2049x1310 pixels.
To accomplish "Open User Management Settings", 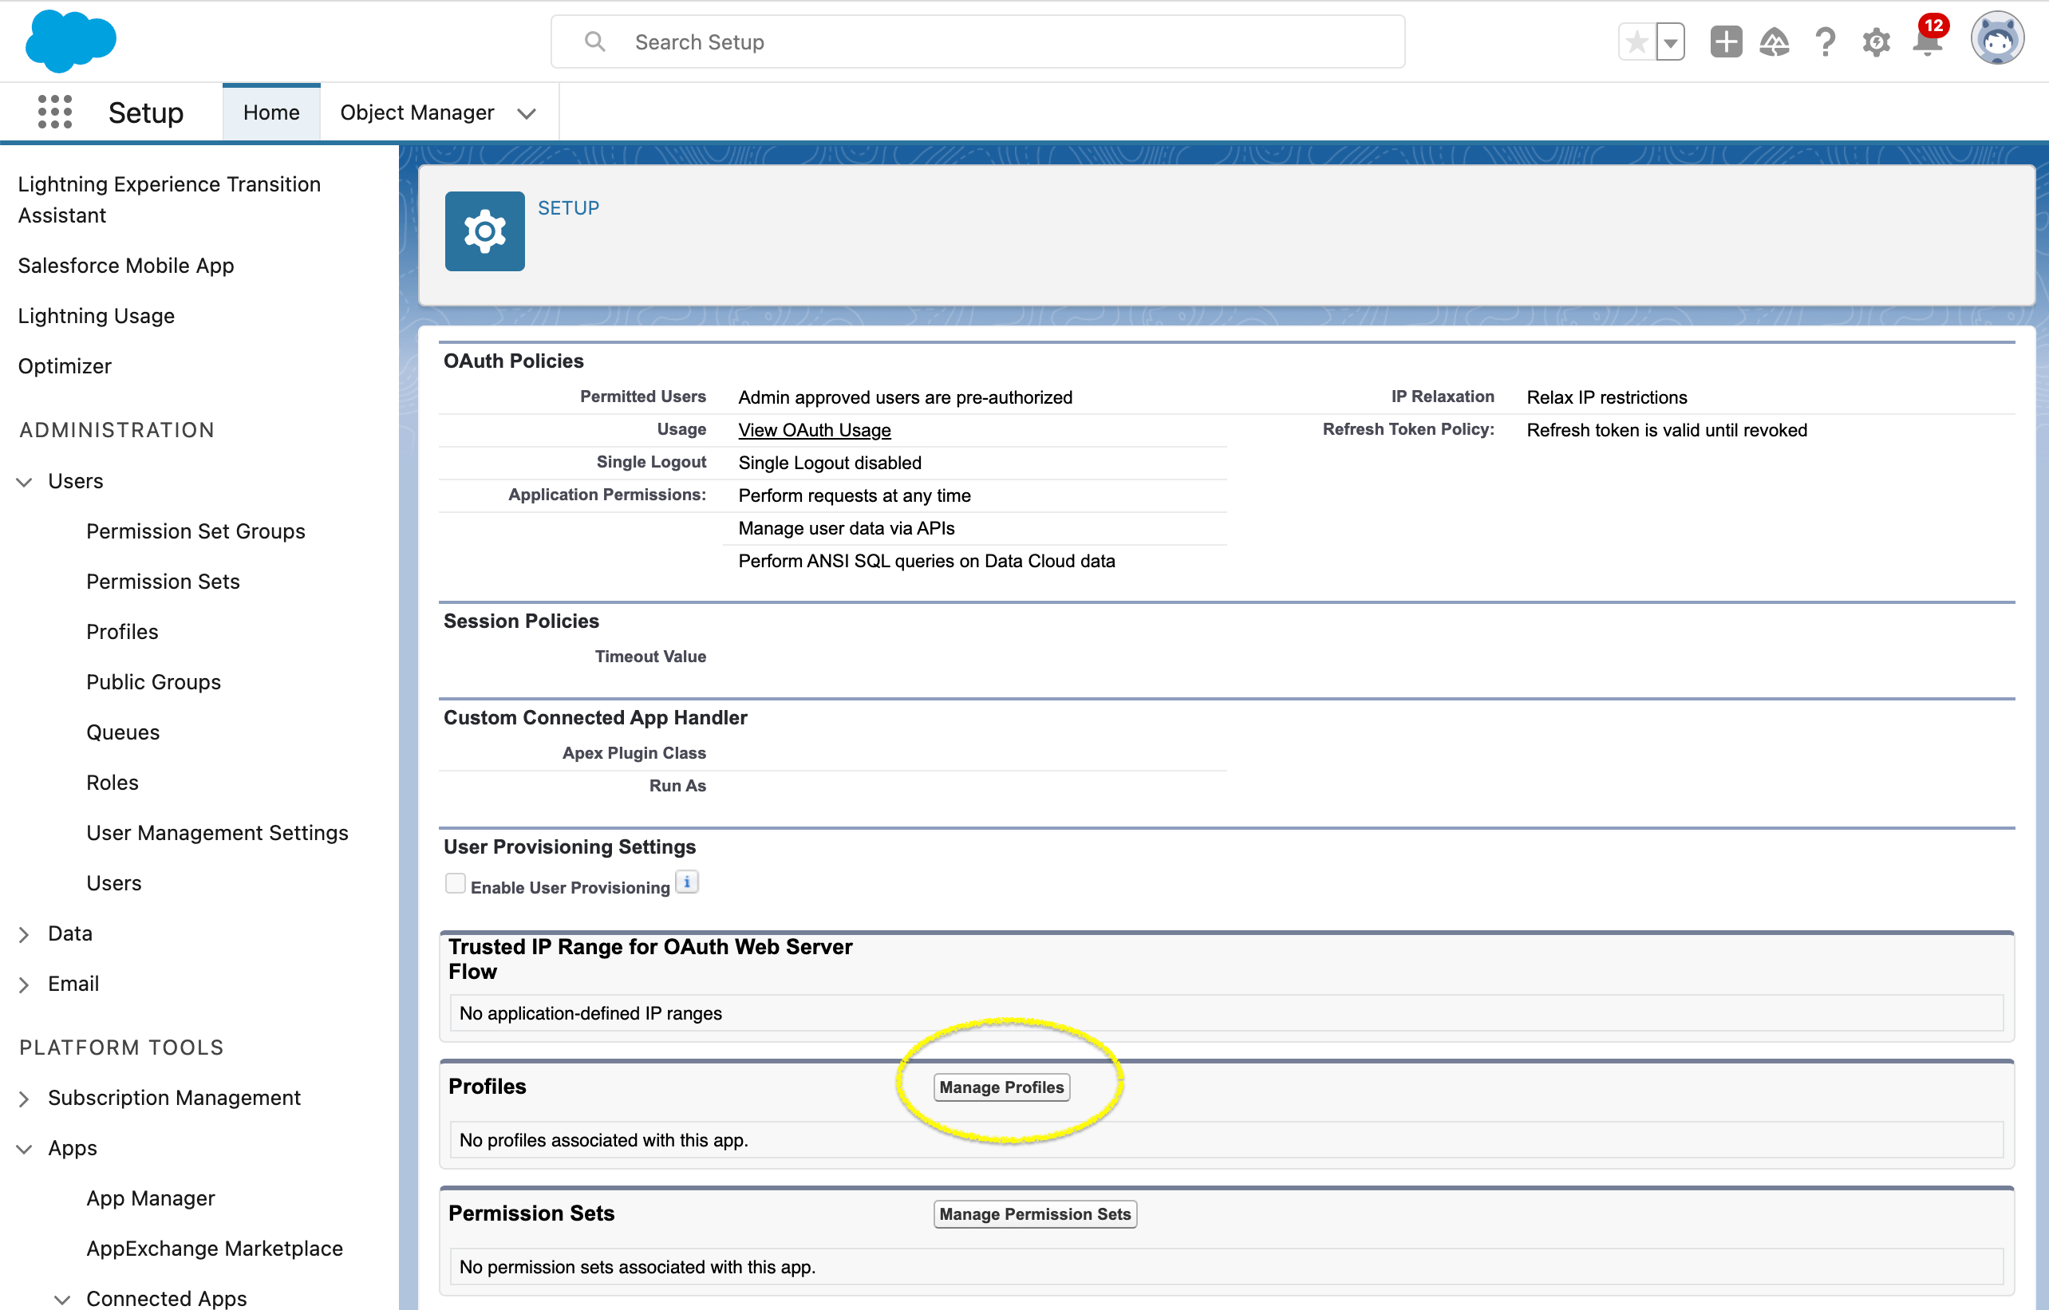I will click(x=218, y=833).
